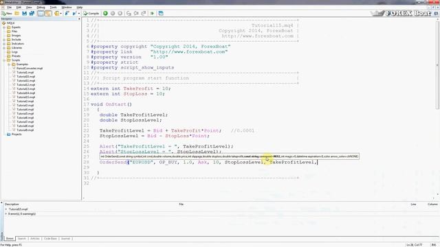
Task: Open the Debug menu
Action: pos(41,8)
